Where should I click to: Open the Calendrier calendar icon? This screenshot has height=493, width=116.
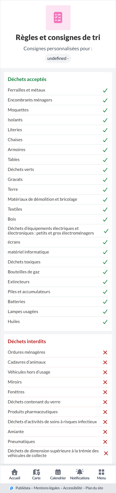[x=58, y=472]
